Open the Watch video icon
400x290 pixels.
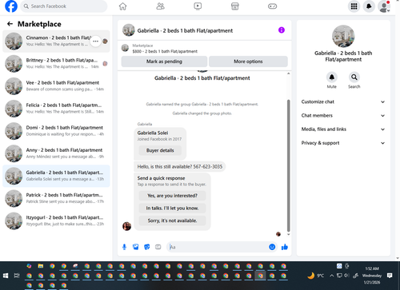[198, 6]
